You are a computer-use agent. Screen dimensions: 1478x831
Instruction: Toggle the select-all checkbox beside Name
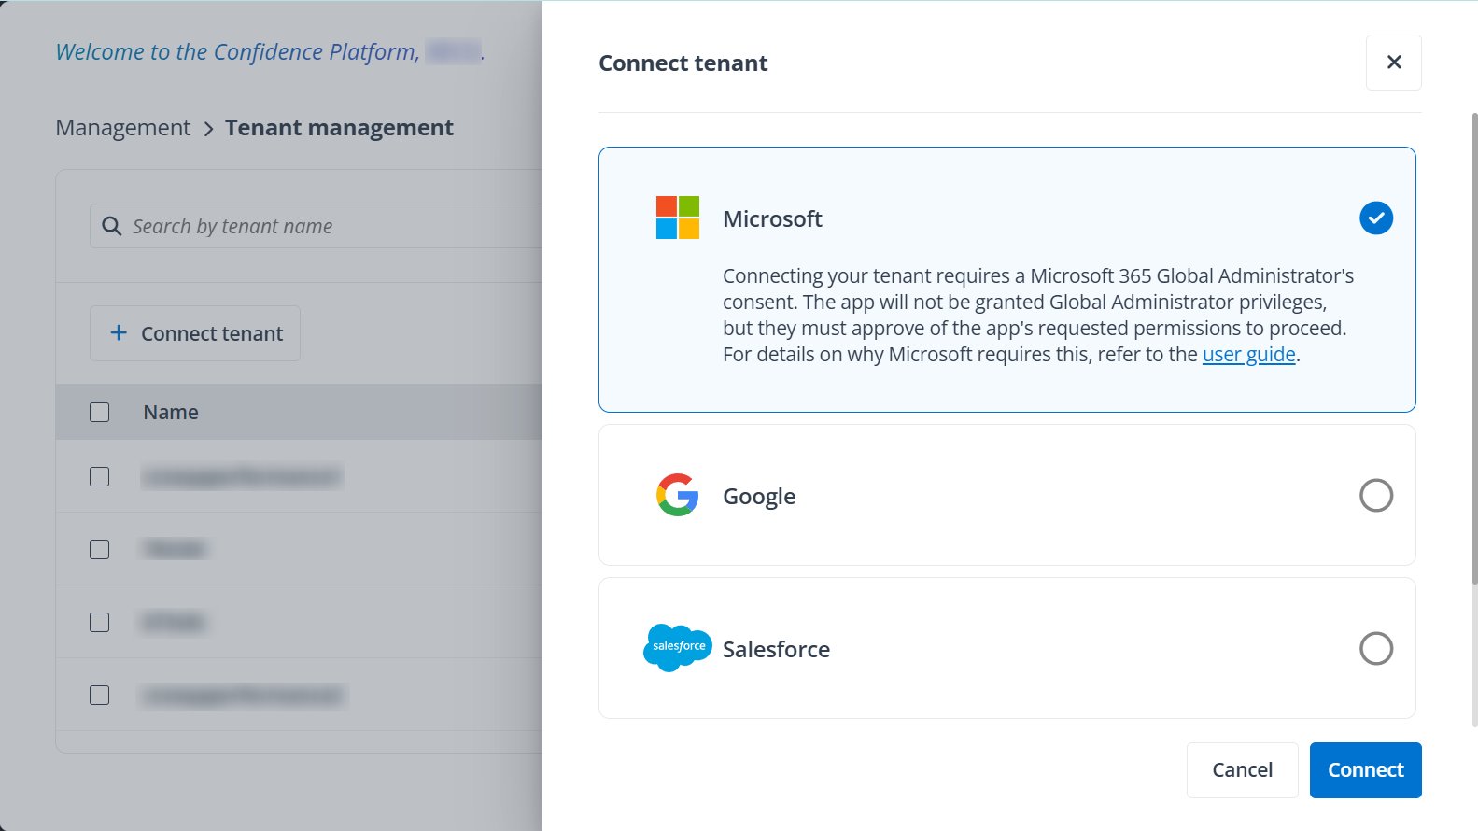(x=100, y=412)
